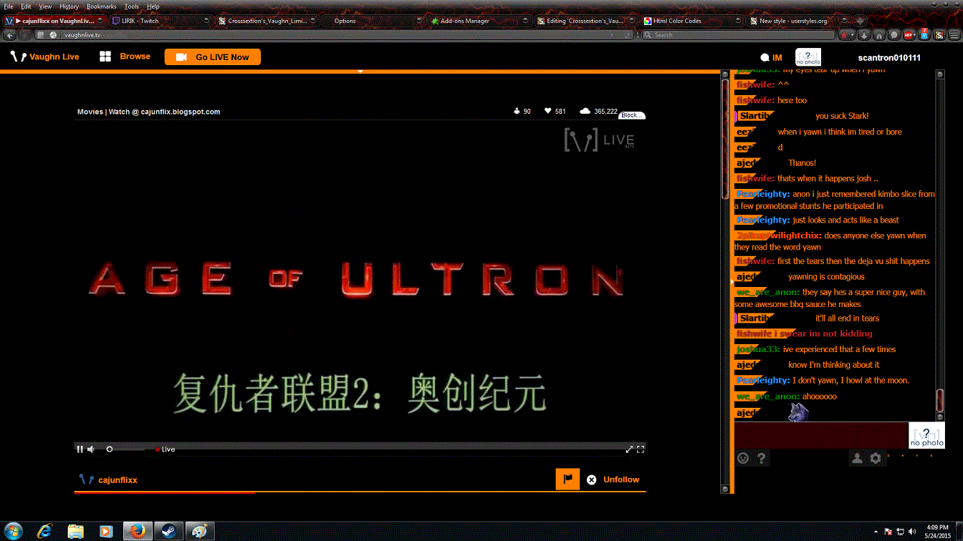This screenshot has height=541, width=963.
Task: Open chat help question mark
Action: tap(761, 458)
